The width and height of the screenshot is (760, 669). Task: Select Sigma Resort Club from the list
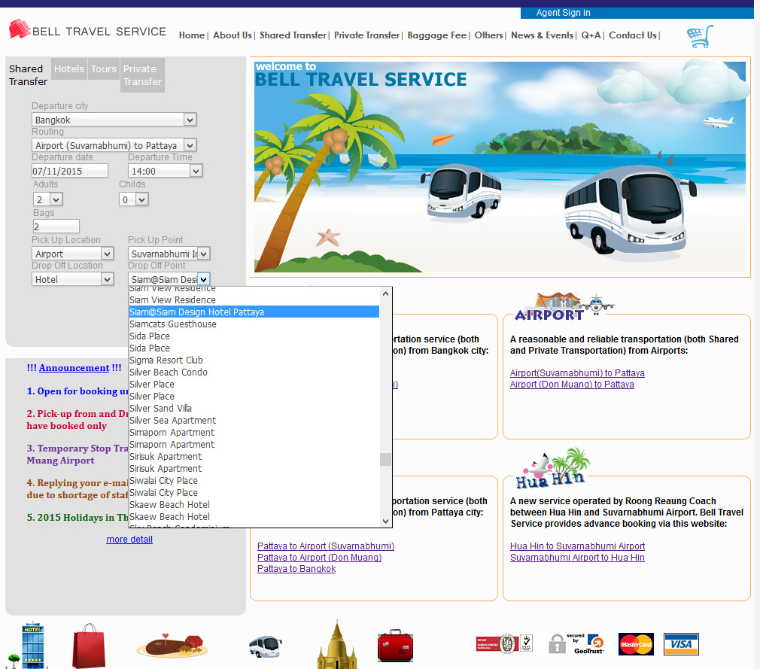click(254, 360)
